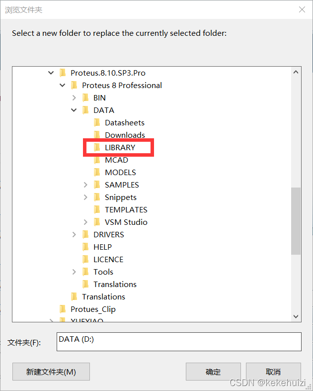Click the Proteus.8.10.SP3.Pro folder icon
This screenshot has height=391, width=313.
[63, 73]
